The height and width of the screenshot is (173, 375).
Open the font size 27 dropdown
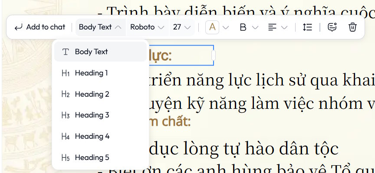pyautogui.click(x=182, y=27)
